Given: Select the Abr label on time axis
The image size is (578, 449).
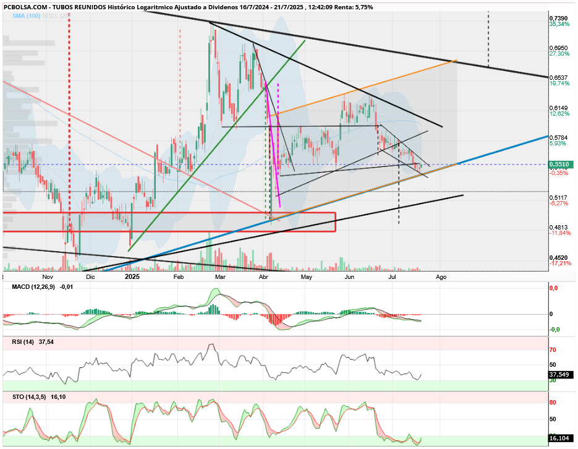Looking at the screenshot, I should click(263, 277).
